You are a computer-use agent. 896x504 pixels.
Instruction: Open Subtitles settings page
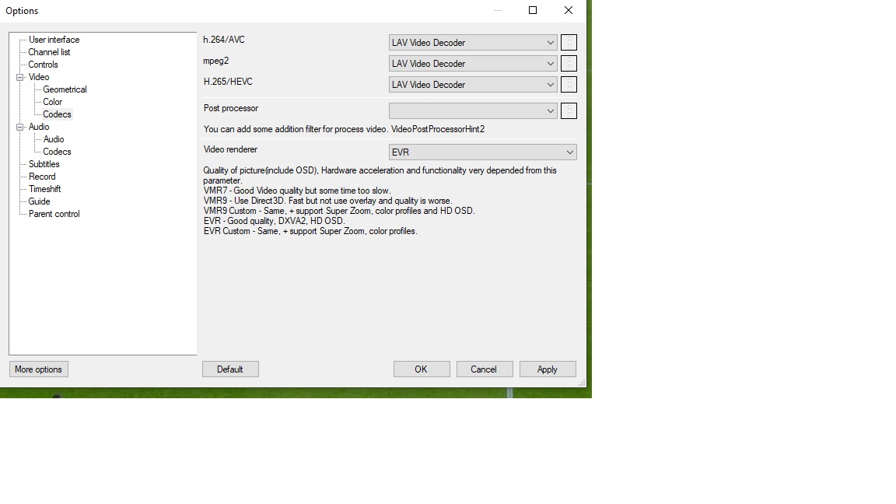[44, 164]
